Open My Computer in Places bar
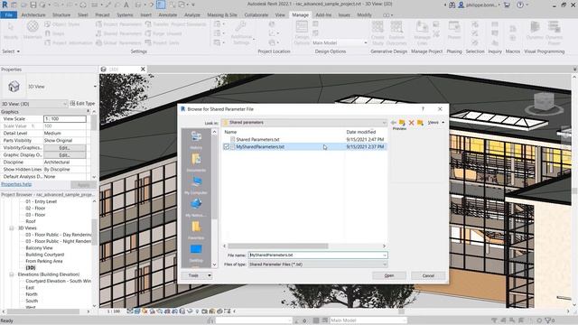 pos(196,185)
